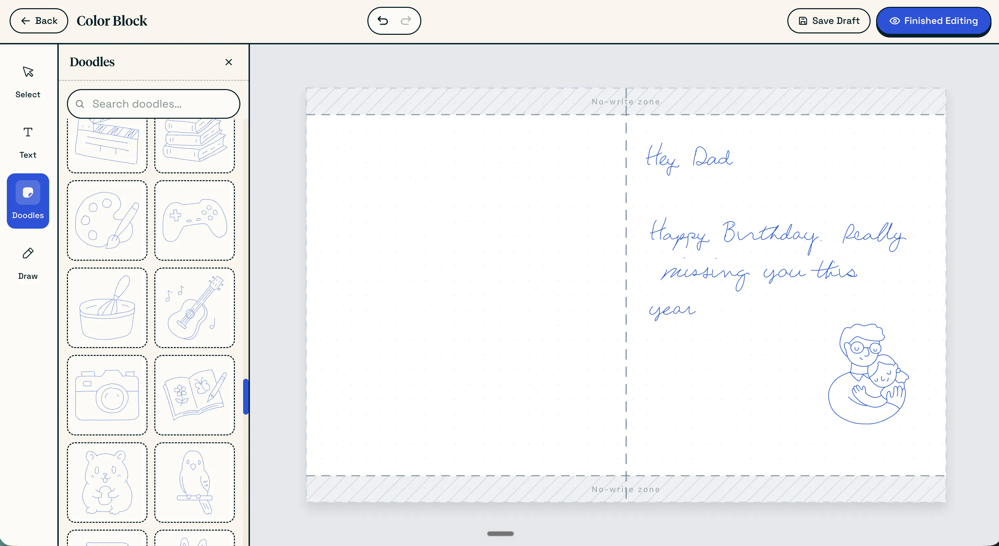Open the Doodles tool
Screen dimensions: 999x546
pos(28,201)
